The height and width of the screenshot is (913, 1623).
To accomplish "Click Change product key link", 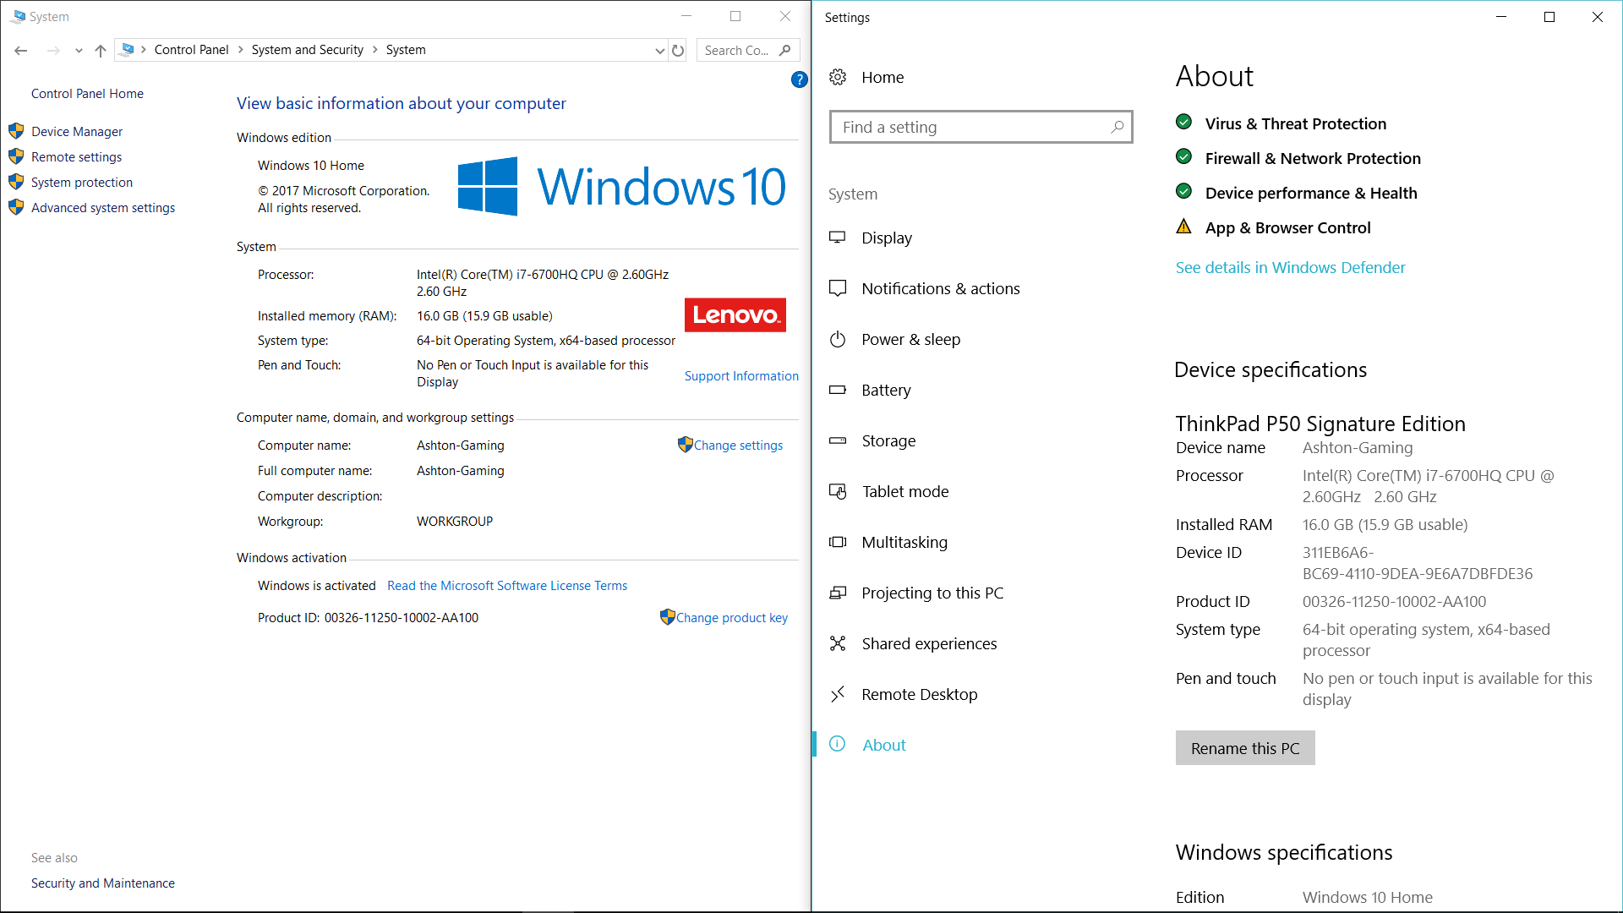I will (x=732, y=618).
